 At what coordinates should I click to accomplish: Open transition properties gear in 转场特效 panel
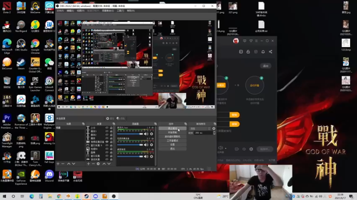pyautogui.click(x=214, y=128)
